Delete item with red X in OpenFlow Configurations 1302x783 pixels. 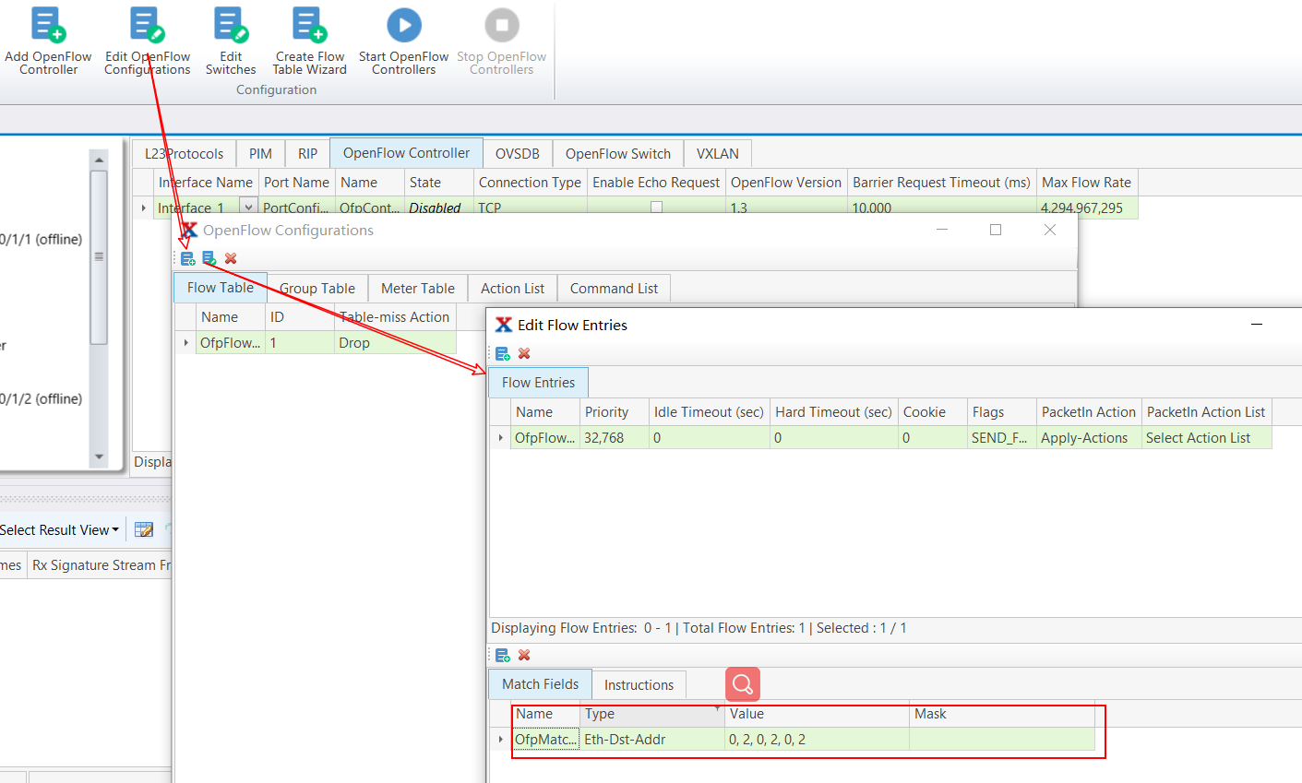point(231,258)
